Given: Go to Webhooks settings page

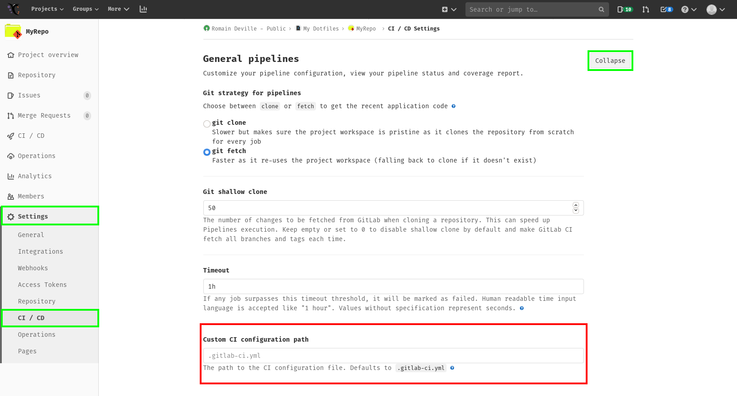Looking at the screenshot, I should click(x=33, y=268).
